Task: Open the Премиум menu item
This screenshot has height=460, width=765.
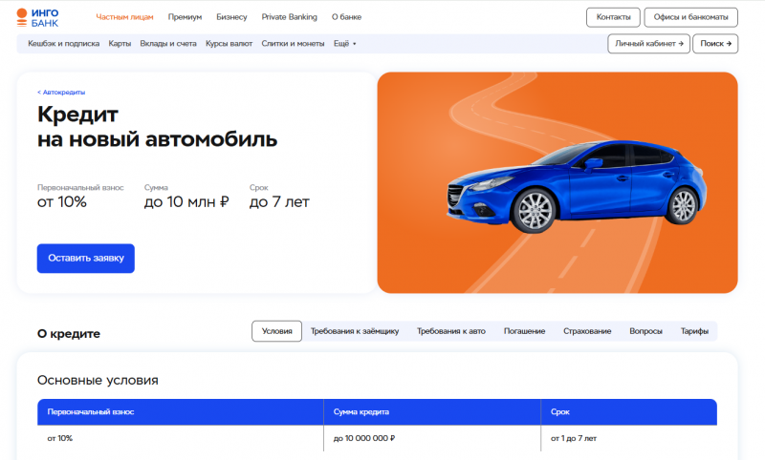Action: pyautogui.click(x=185, y=17)
